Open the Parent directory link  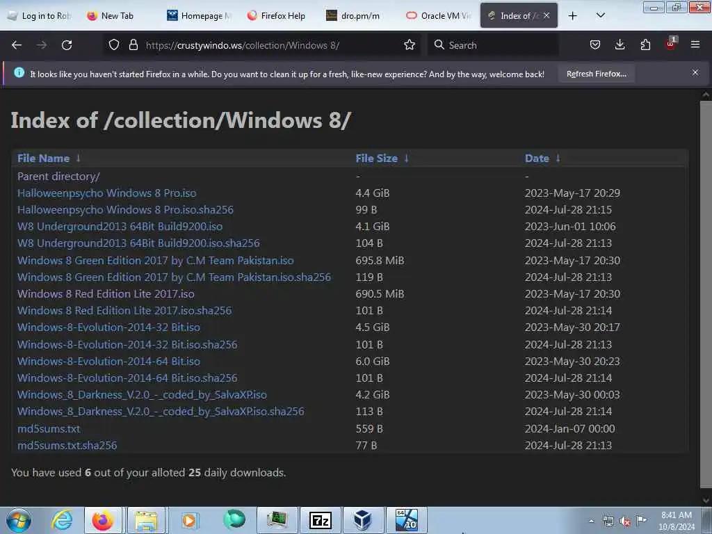coord(58,176)
